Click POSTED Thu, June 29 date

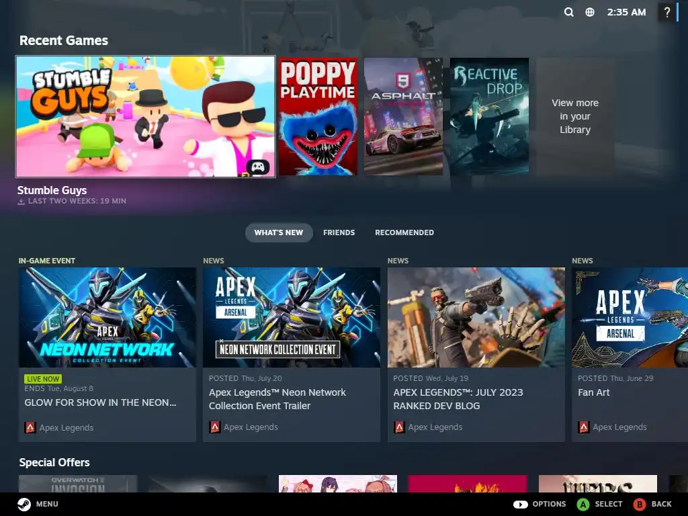pyautogui.click(x=615, y=378)
